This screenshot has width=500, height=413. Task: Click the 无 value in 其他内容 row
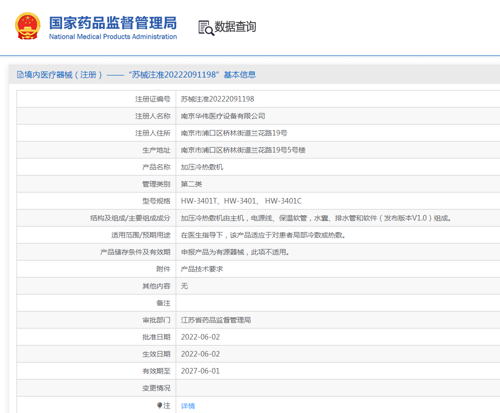coord(184,286)
